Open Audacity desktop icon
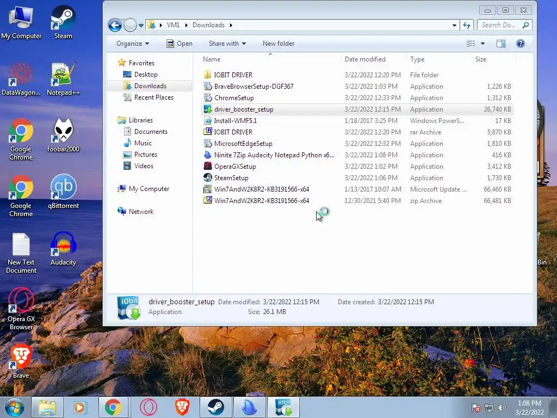The image size is (557, 418). pyautogui.click(x=63, y=249)
